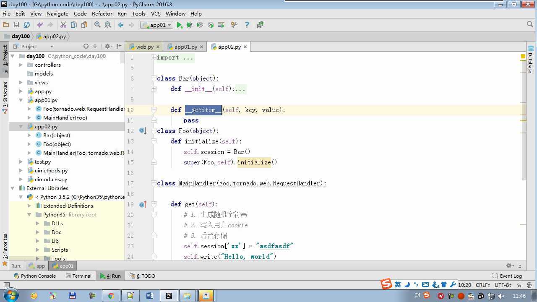Unfold the import block on line 1
This screenshot has height=302, width=537.
154,57
